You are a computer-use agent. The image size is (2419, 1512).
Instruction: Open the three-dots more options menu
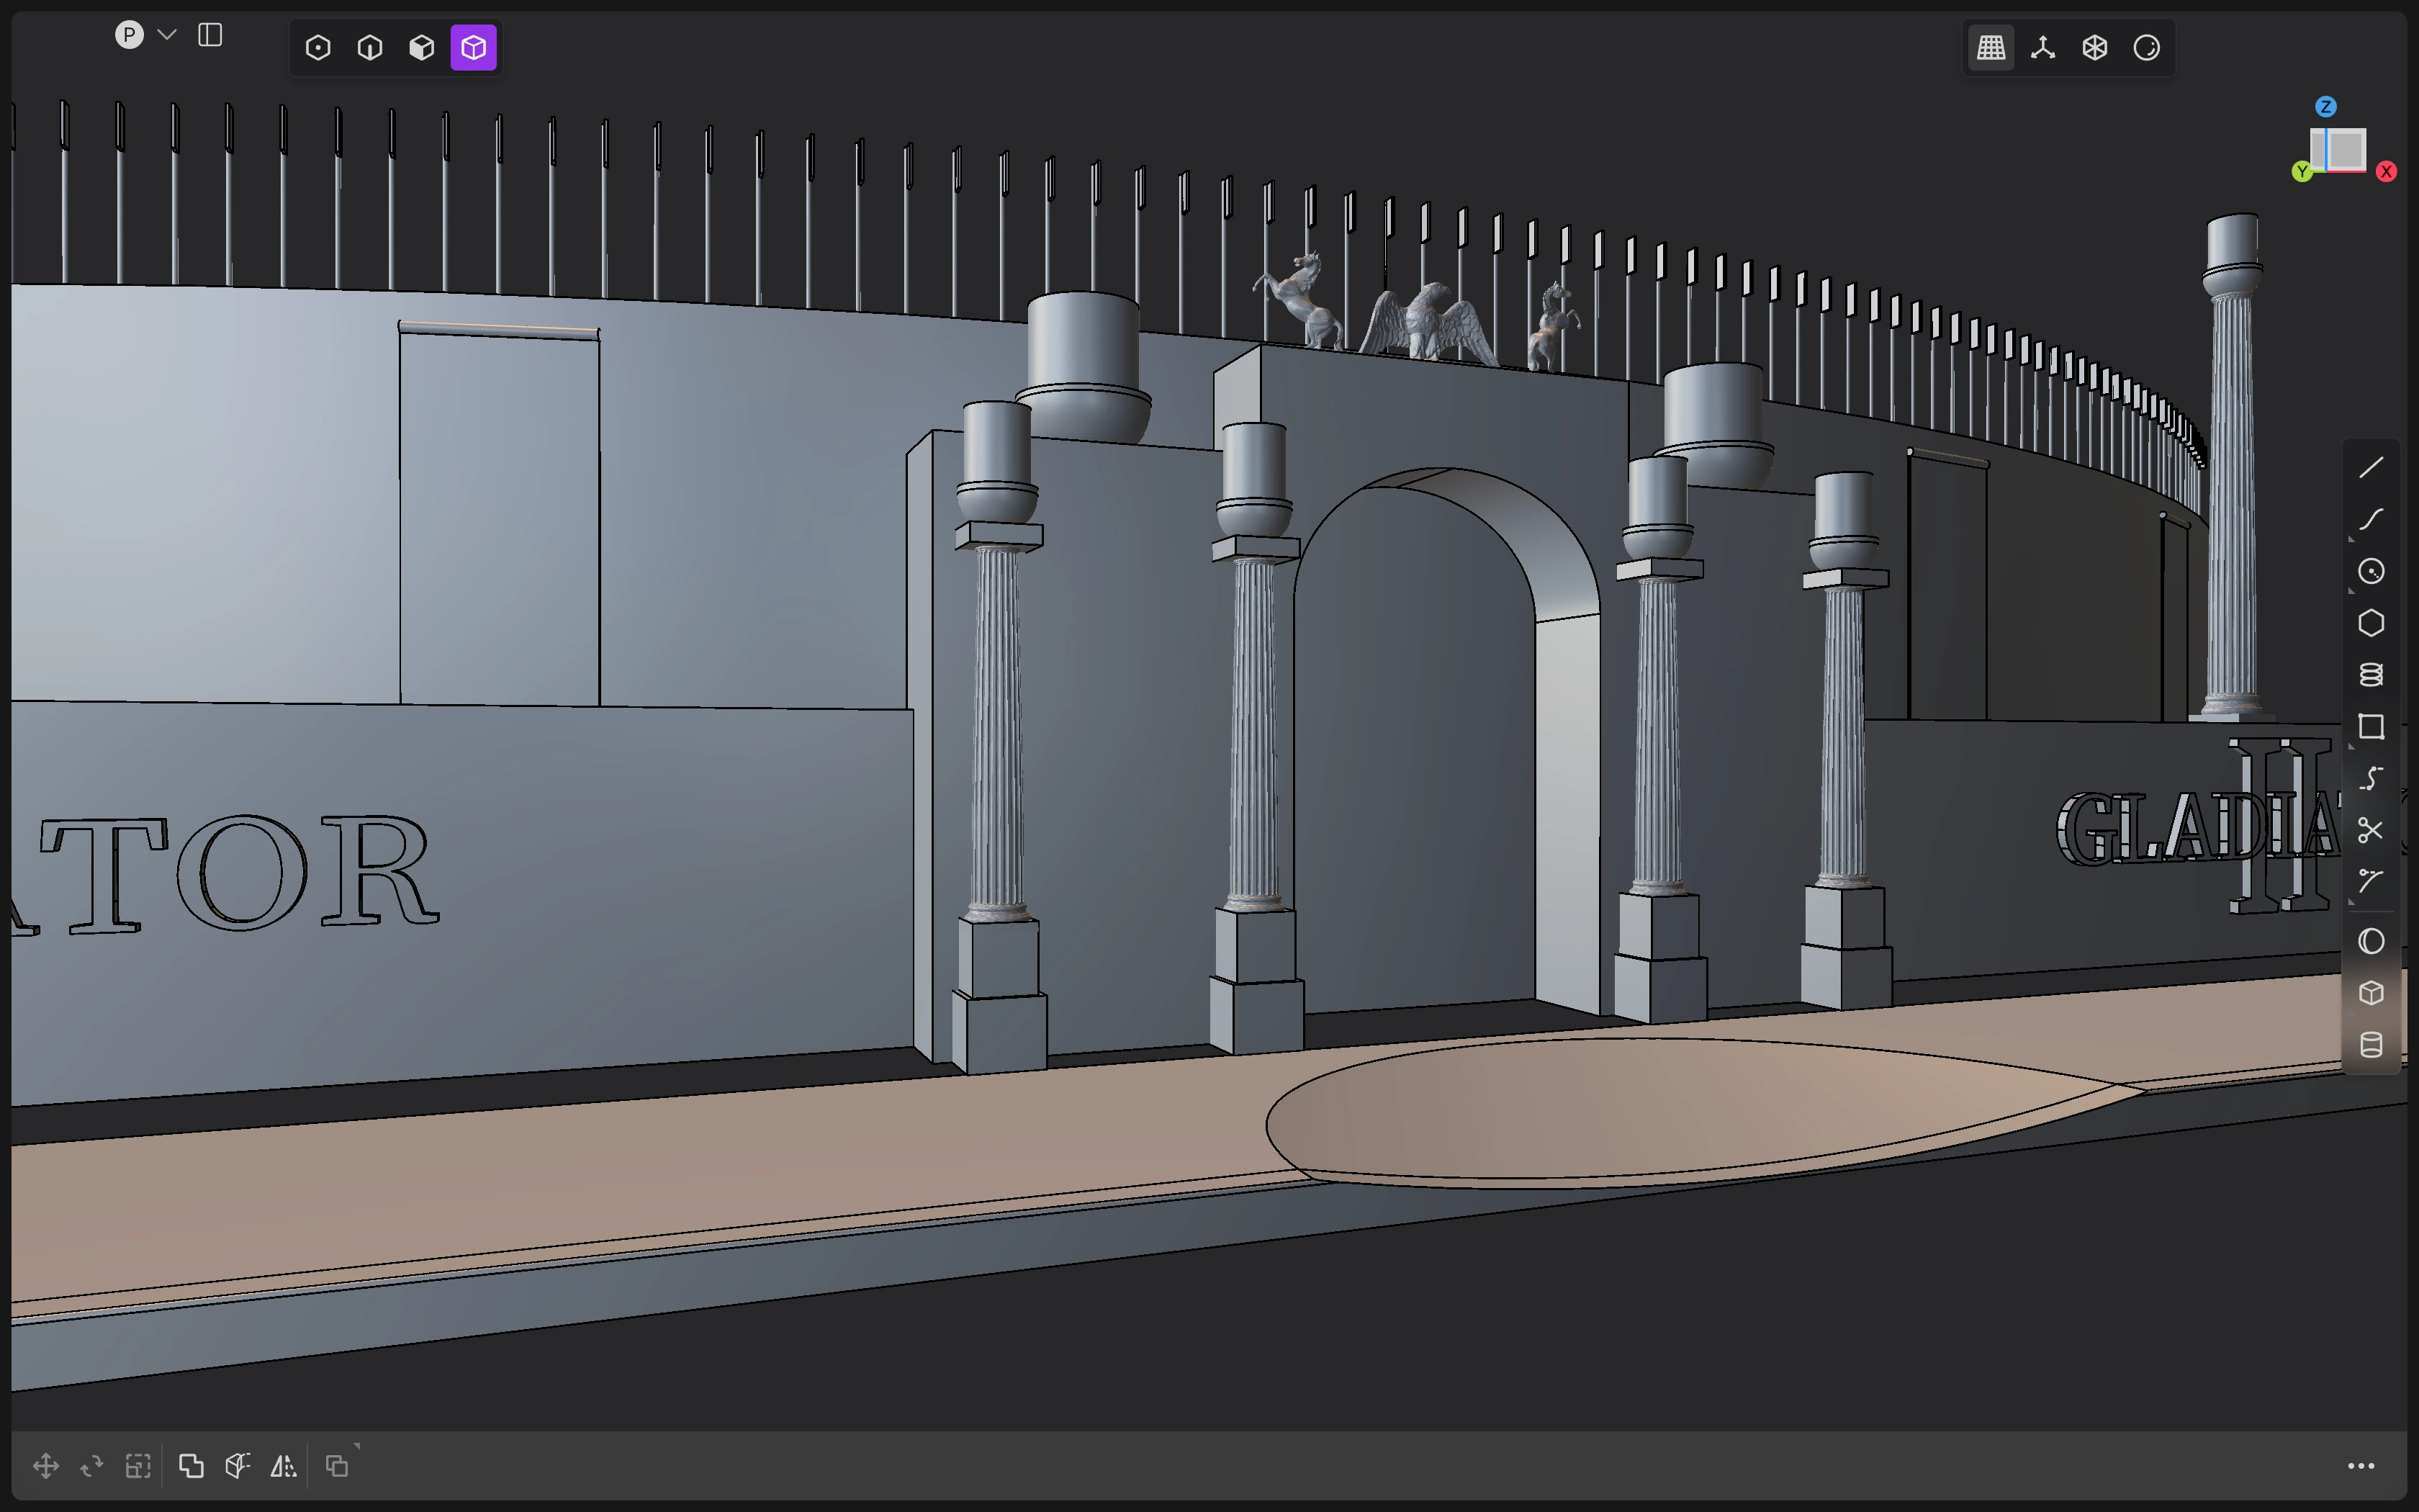tap(2361, 1466)
